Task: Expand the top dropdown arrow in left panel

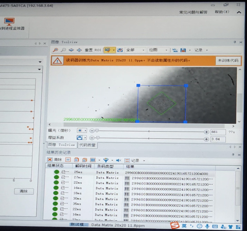Action: click(40, 62)
